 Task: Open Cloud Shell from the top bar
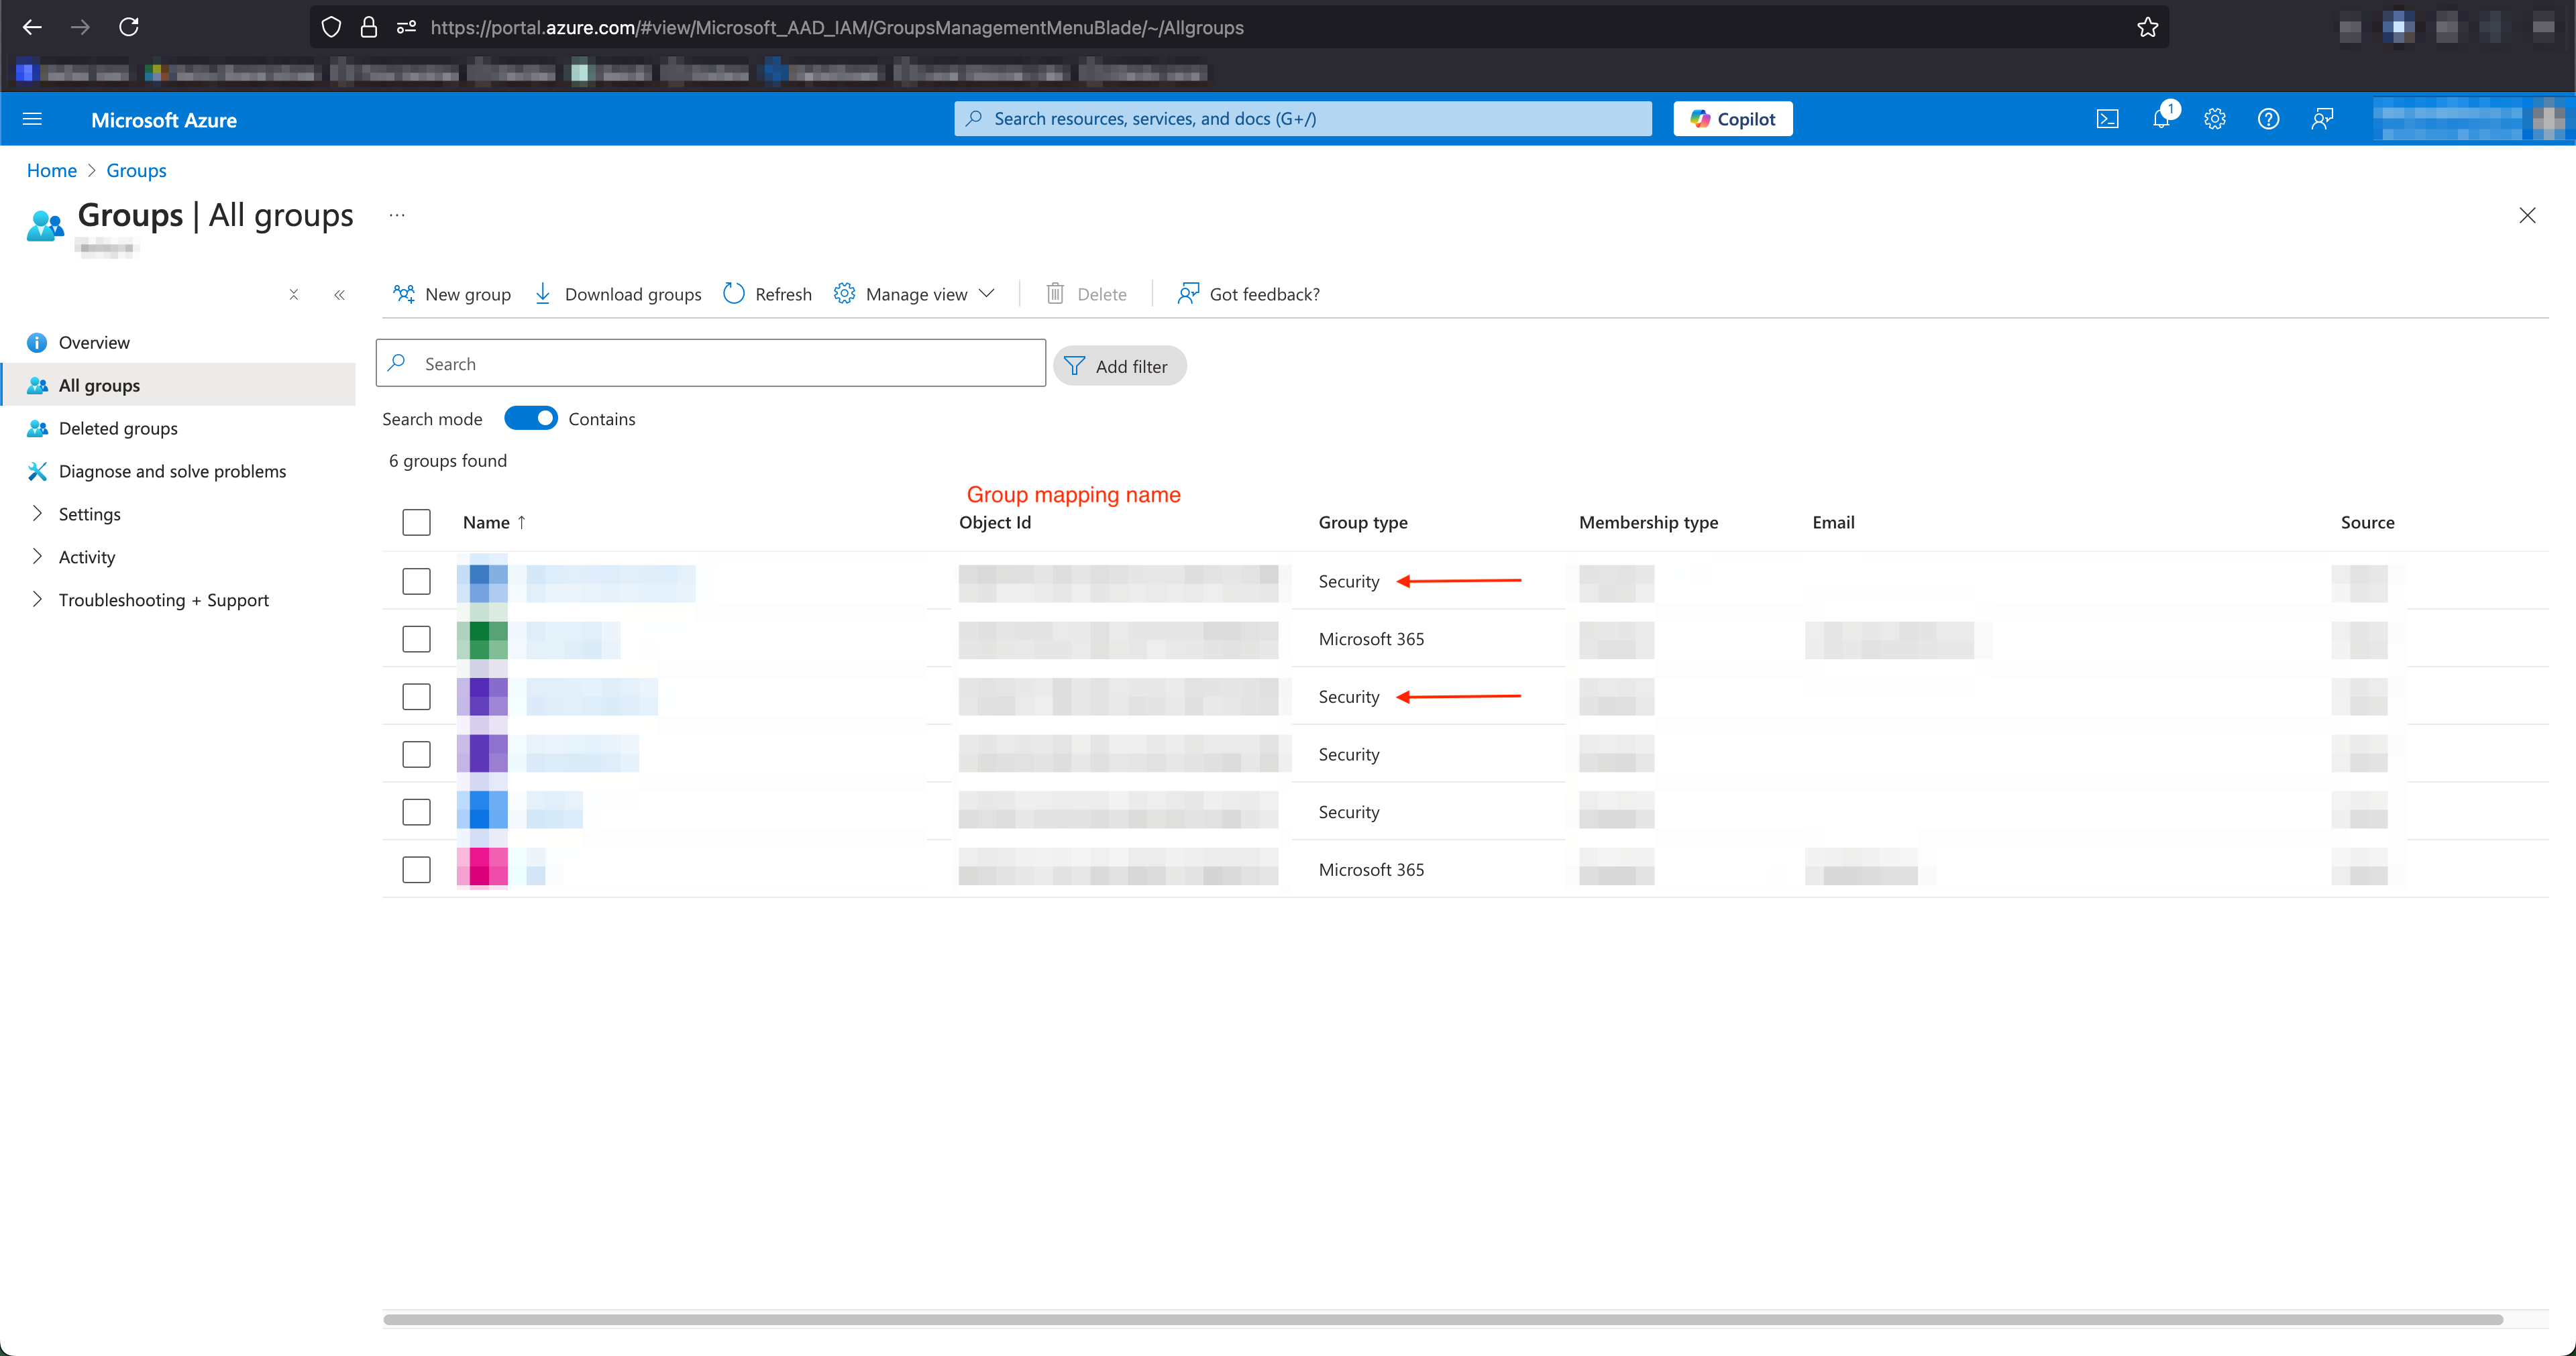[x=2107, y=119]
